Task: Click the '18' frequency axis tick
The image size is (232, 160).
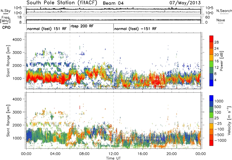Action: 19,17
